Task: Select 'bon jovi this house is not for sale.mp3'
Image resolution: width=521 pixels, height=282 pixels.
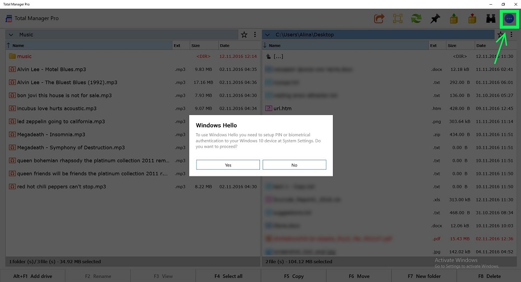Action: 133,95
